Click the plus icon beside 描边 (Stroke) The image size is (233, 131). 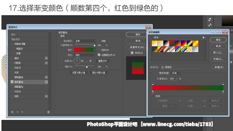click(46, 58)
